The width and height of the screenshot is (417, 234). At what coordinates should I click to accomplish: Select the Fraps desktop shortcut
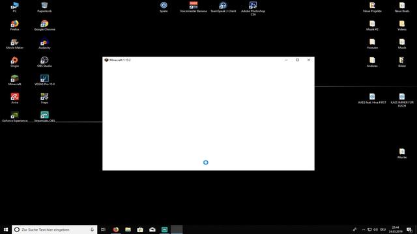44,99
